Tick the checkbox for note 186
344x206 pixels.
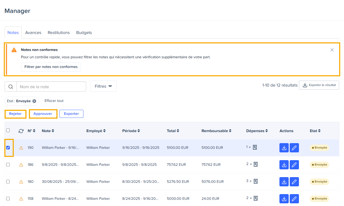click(8, 164)
